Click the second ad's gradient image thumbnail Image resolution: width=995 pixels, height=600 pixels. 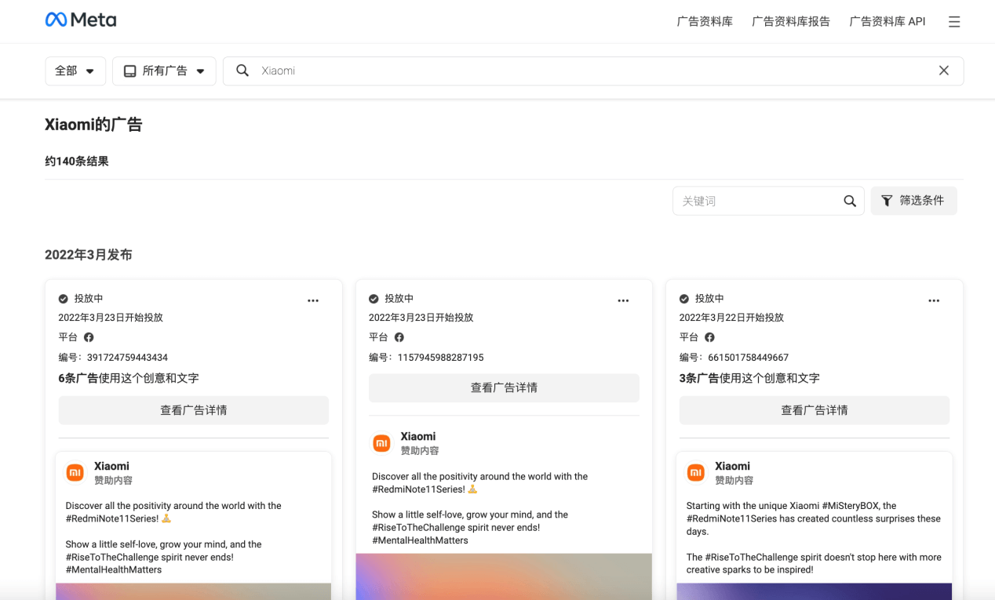click(x=504, y=576)
